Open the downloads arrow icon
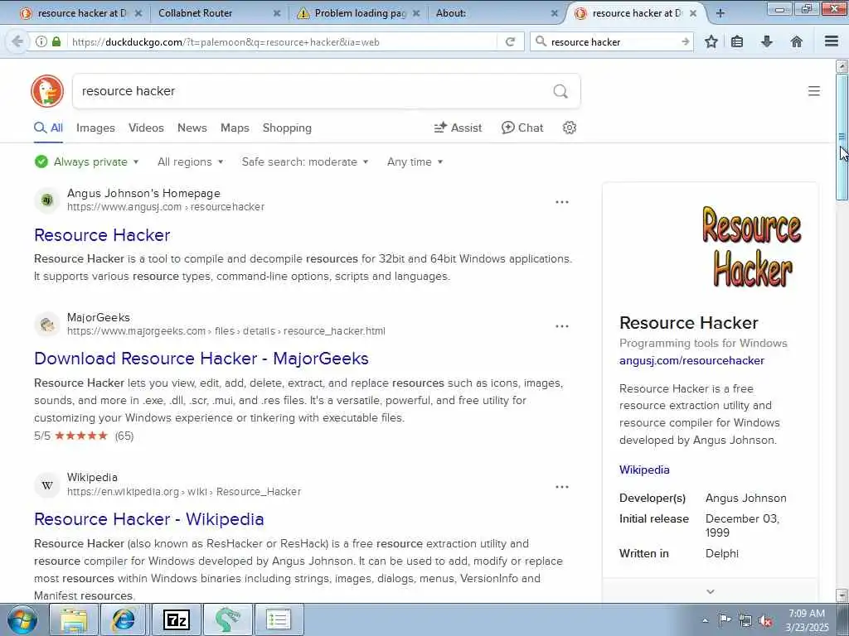Viewport: 849px width, 636px height. [x=767, y=41]
